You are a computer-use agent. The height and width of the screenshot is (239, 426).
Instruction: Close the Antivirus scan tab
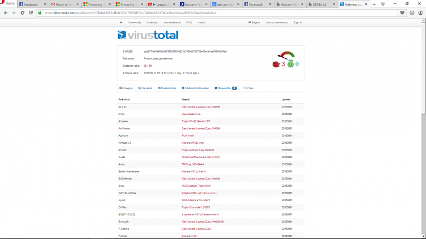click(x=366, y=5)
